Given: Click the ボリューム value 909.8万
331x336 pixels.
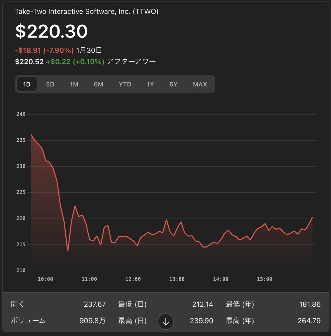Looking at the screenshot, I should click(x=92, y=321).
